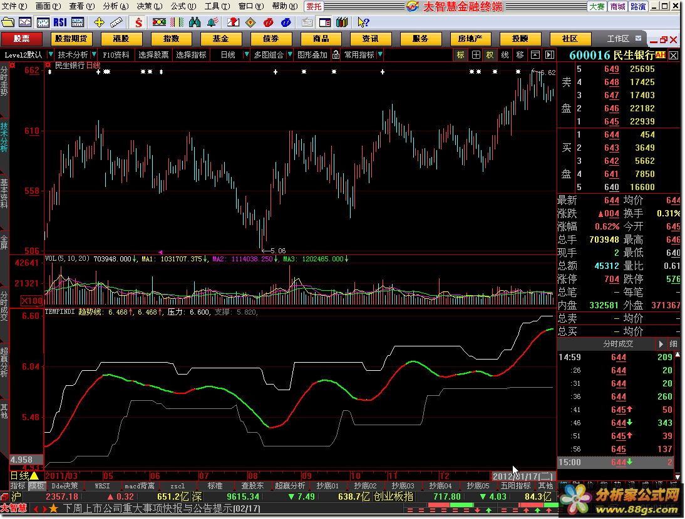Click the red round icon in the toolbar
Image resolution: width=685 pixels, height=519 pixels.
click(x=268, y=22)
